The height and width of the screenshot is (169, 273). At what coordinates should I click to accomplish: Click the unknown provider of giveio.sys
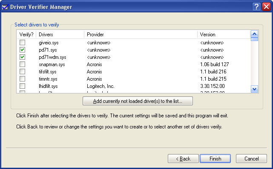pyautogui.click(x=98, y=43)
